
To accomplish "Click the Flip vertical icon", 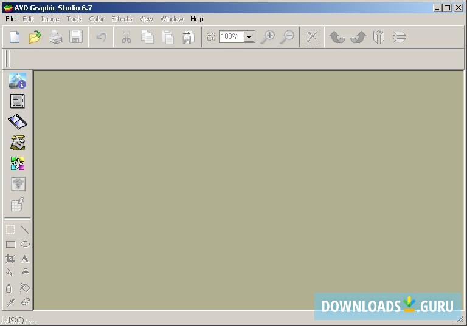I will tap(400, 37).
